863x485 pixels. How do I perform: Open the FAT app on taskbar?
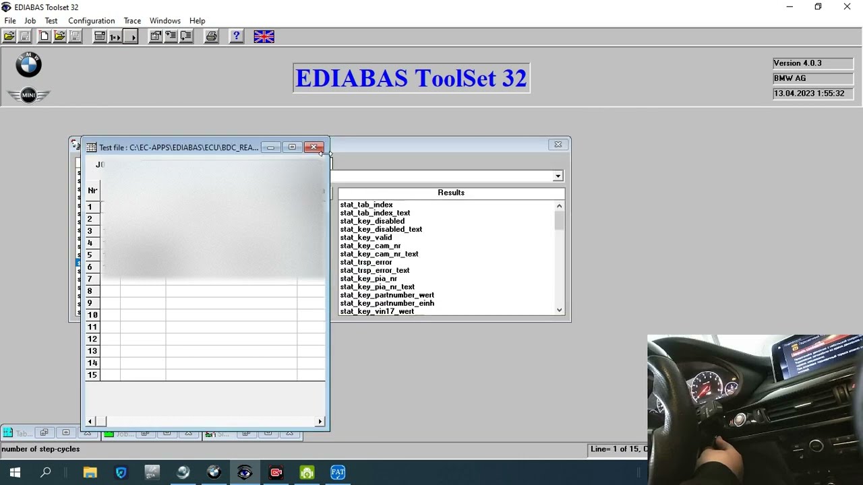pos(338,473)
